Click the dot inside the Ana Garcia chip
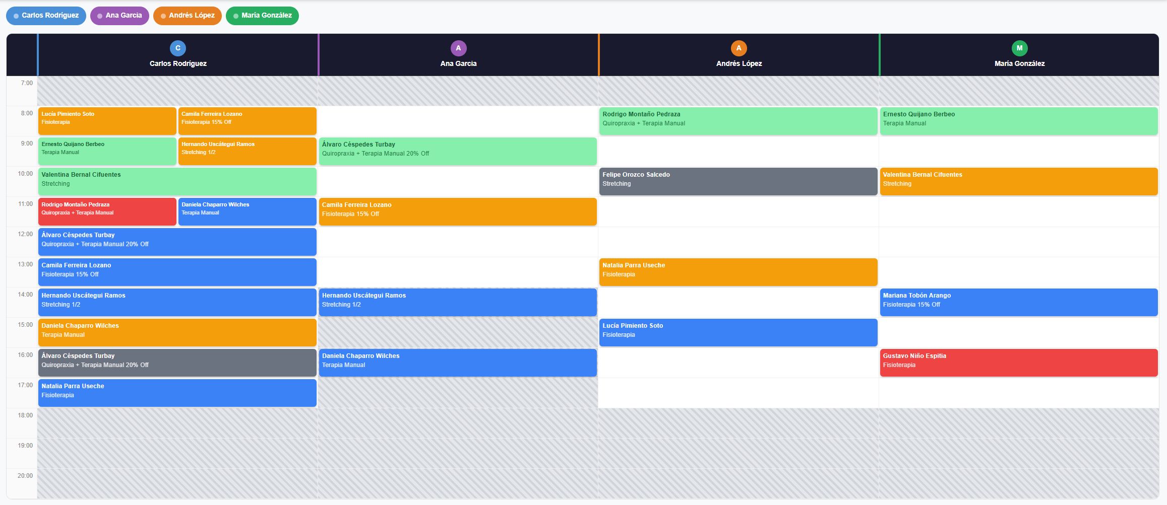This screenshot has height=505, width=1167. (x=99, y=16)
